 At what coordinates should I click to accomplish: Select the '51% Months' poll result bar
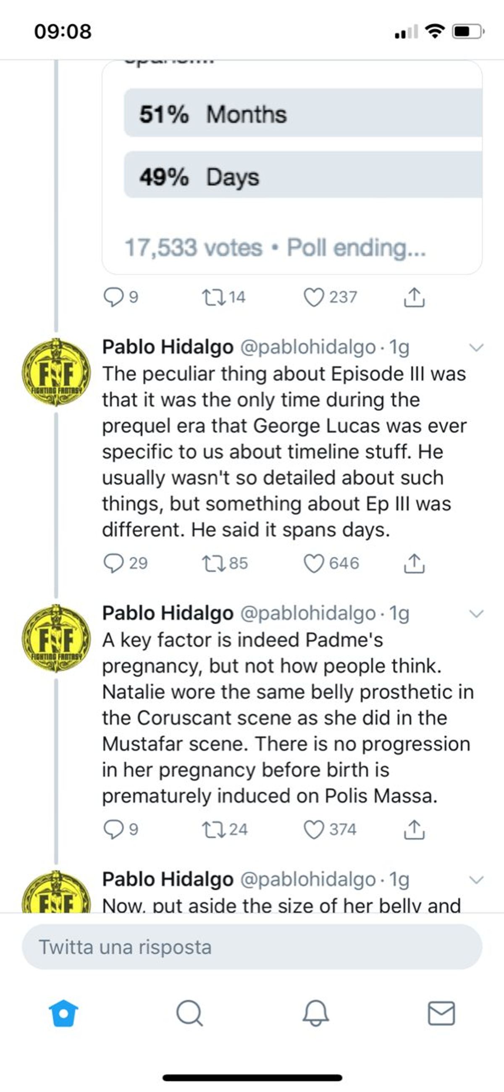click(303, 113)
